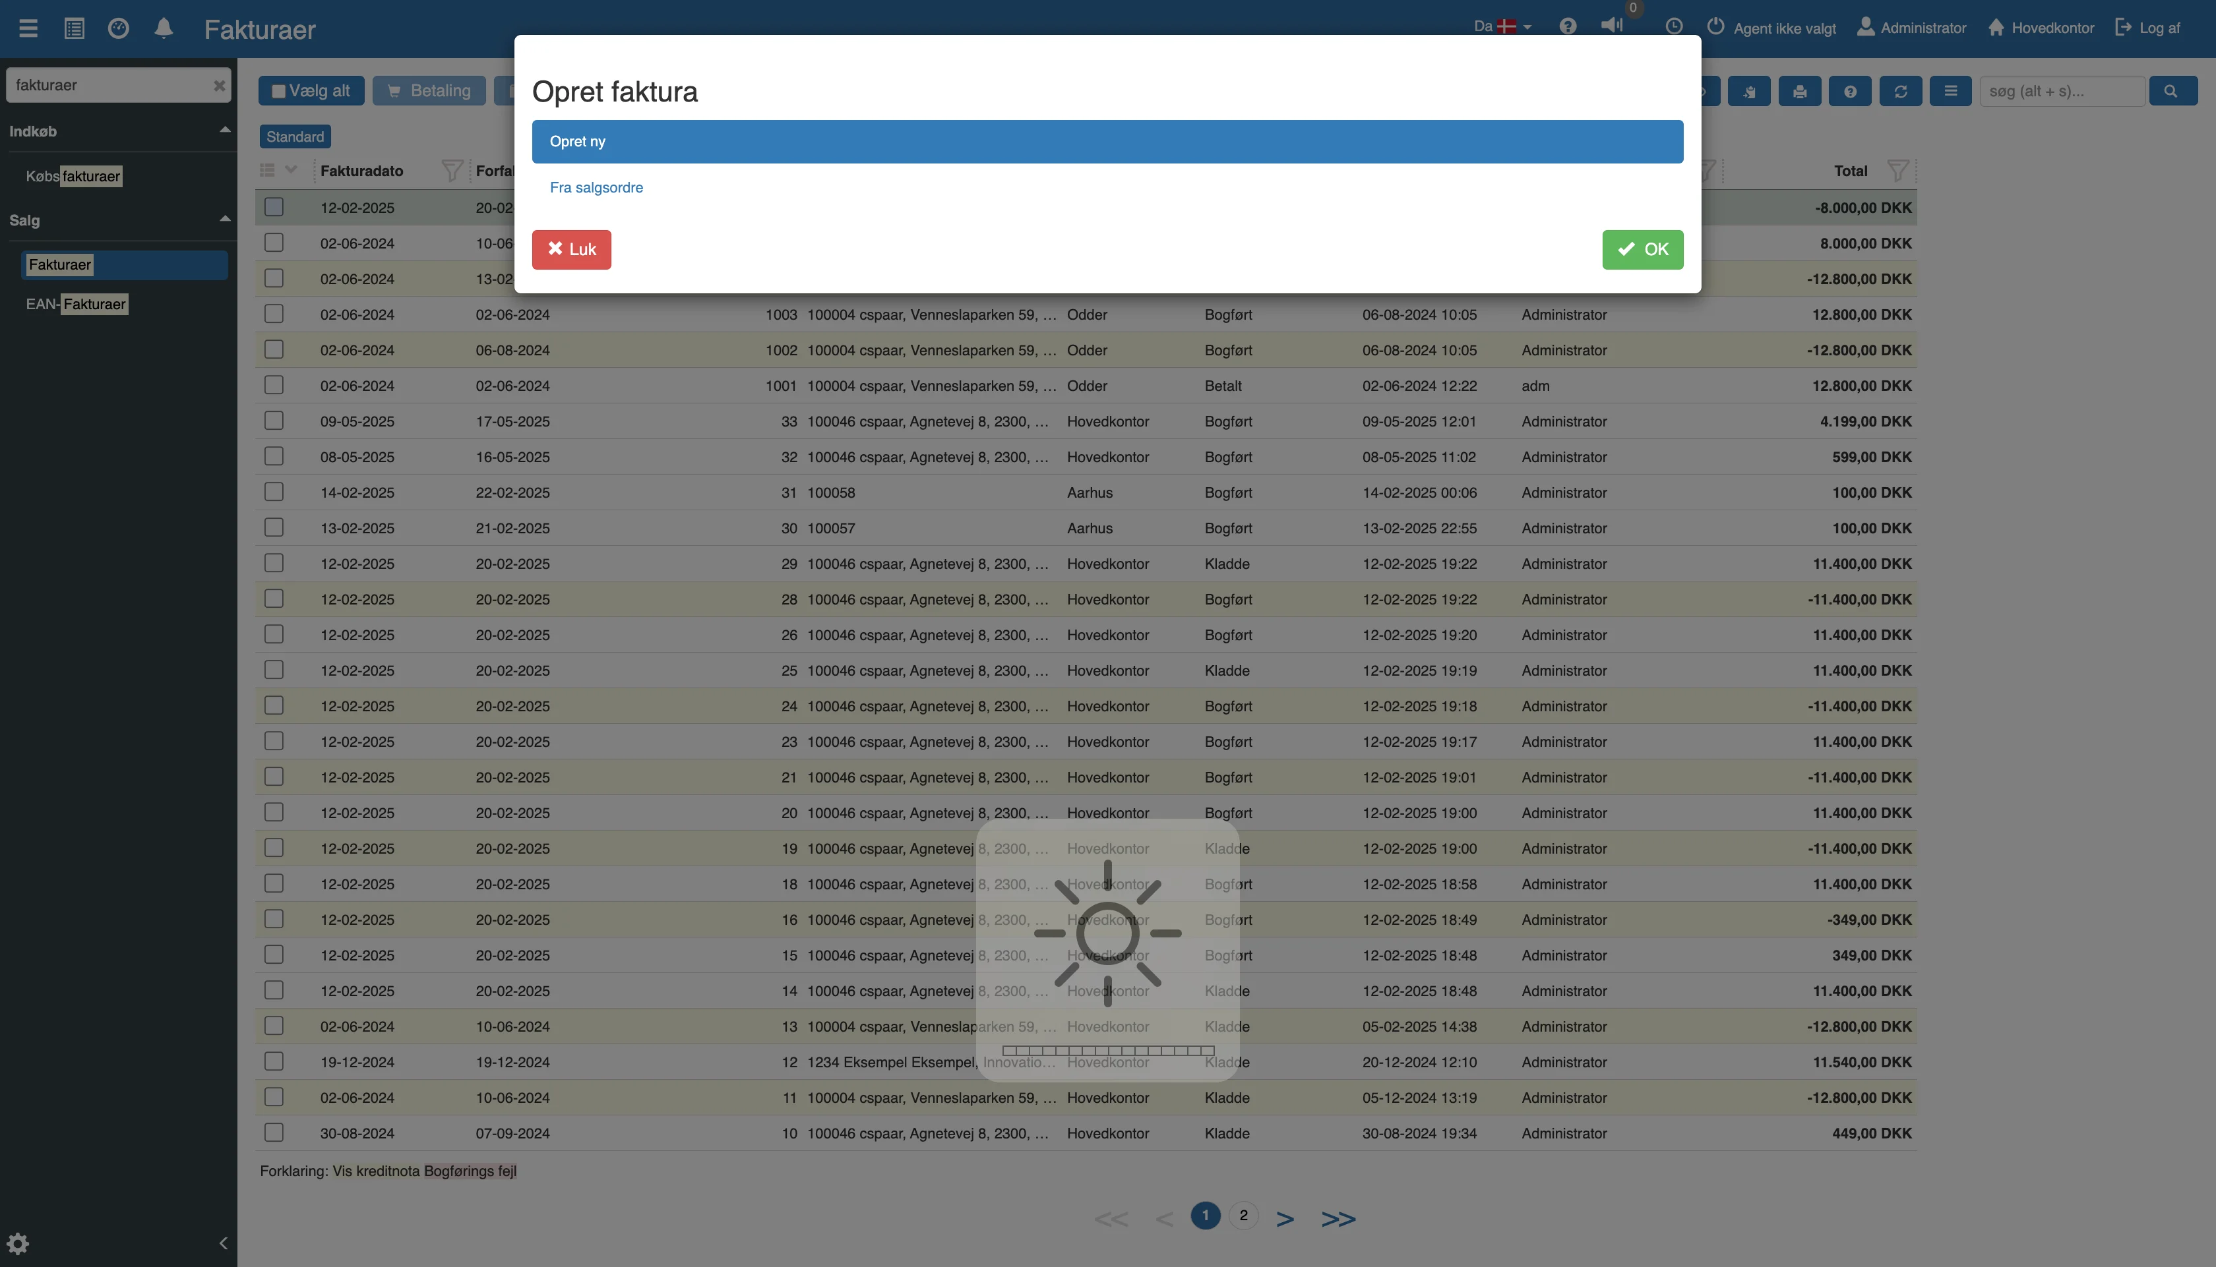The width and height of the screenshot is (2216, 1267).
Task: Open the Da language dropdown
Action: (1502, 27)
